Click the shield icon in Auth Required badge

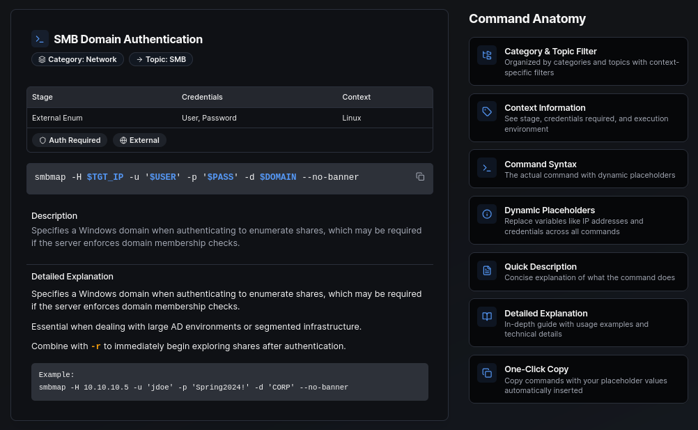pos(42,140)
